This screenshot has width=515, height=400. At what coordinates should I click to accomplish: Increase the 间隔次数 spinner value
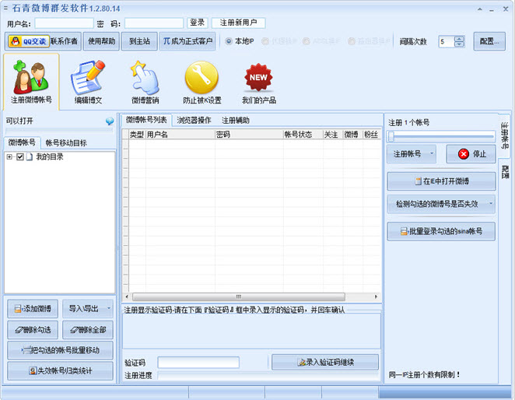tap(459, 38)
